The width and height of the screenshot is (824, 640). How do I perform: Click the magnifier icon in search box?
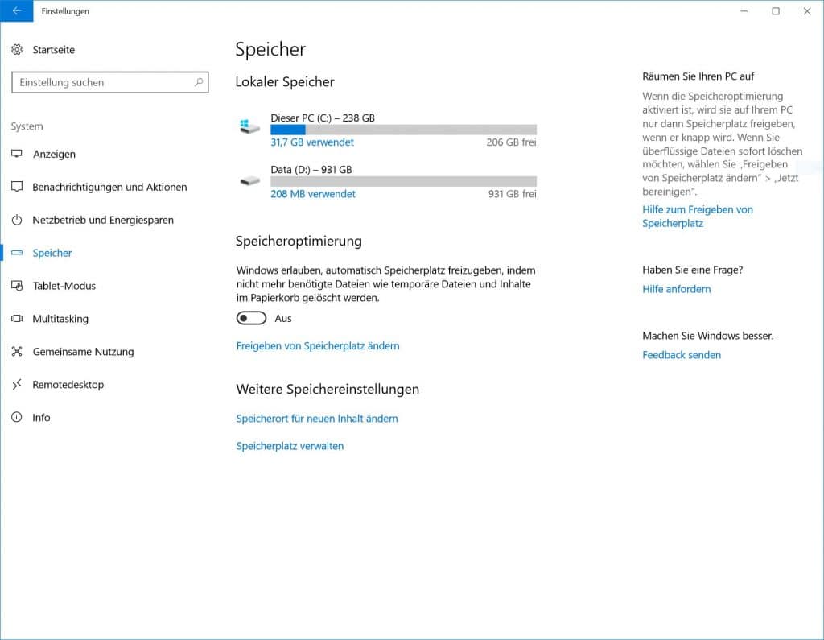[x=199, y=82]
